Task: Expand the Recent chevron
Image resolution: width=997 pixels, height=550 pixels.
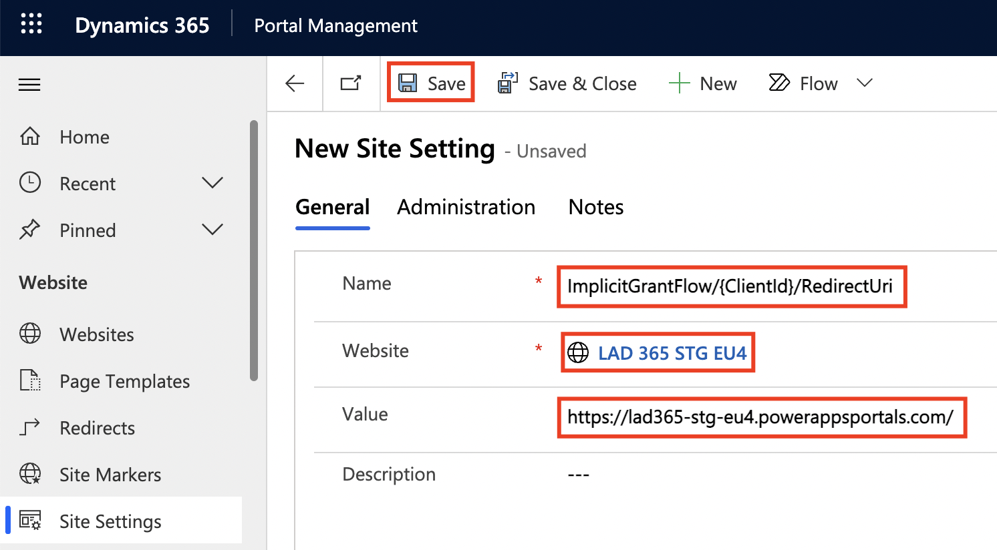Action: pos(212,183)
